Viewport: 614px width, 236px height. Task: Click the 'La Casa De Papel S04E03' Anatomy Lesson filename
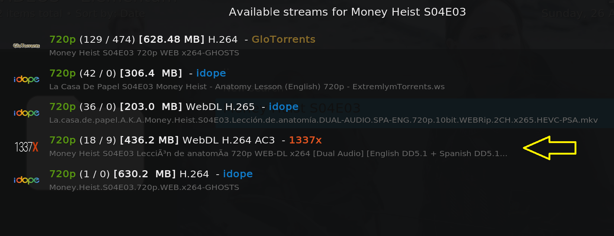point(247,87)
